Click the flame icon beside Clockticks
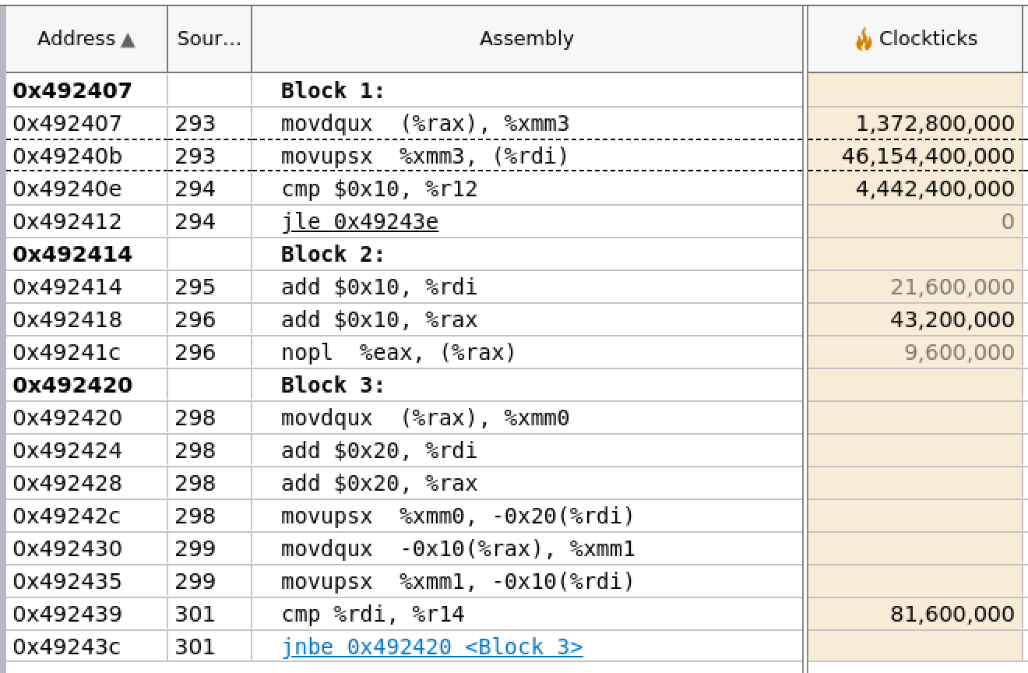1028x673 pixels. point(863,39)
